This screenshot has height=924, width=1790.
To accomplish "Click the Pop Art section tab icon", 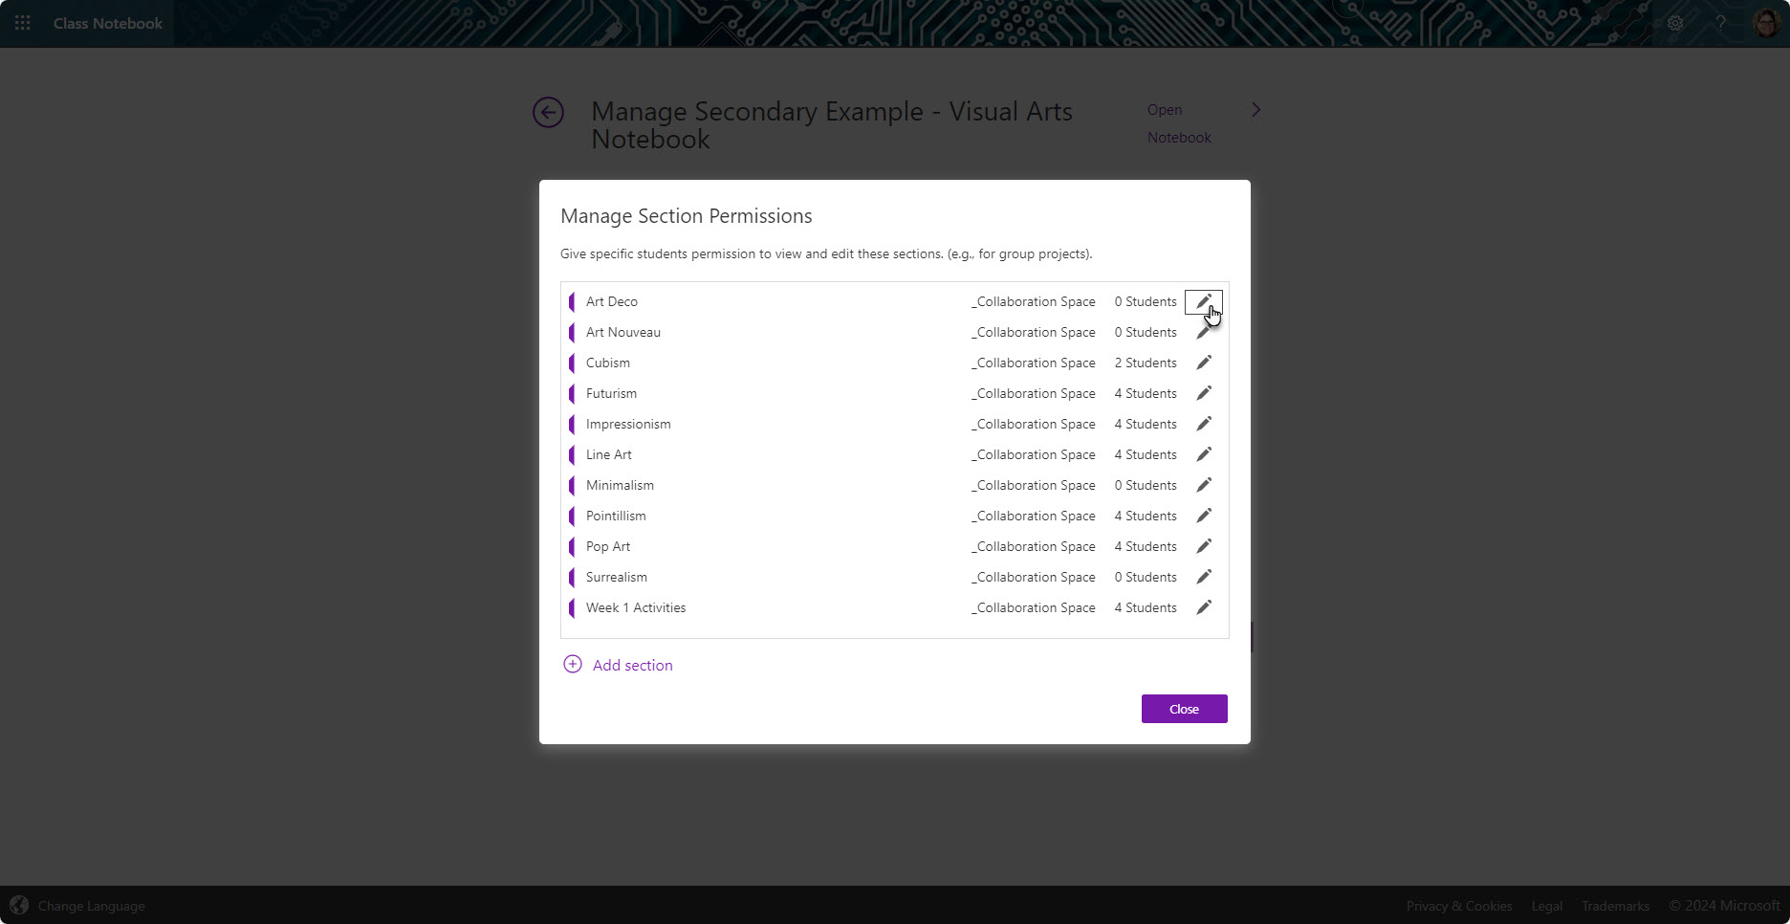I will [x=572, y=547].
